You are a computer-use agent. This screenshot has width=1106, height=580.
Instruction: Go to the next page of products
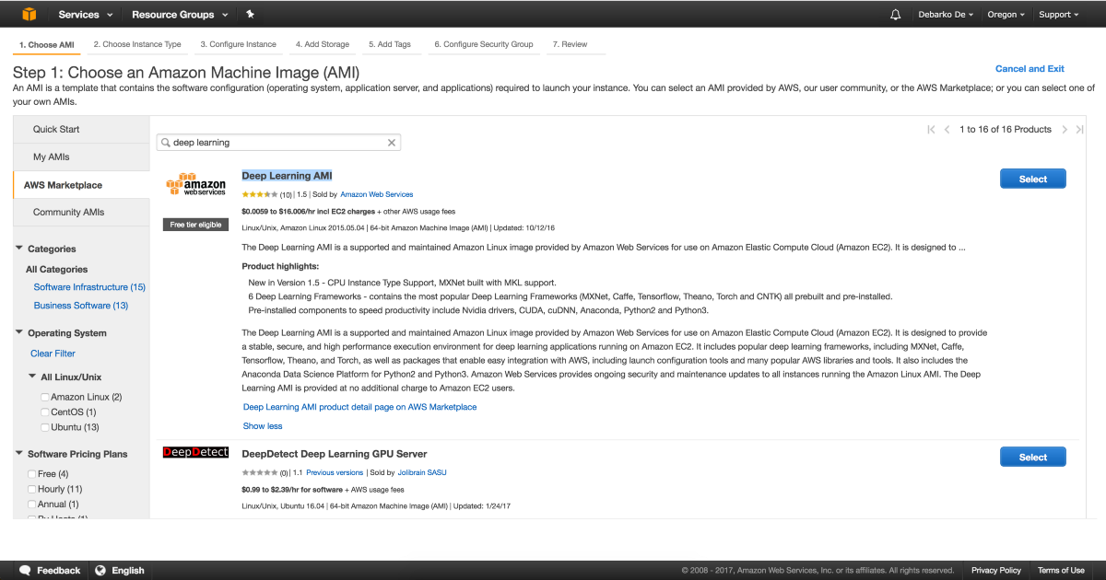coord(1065,130)
